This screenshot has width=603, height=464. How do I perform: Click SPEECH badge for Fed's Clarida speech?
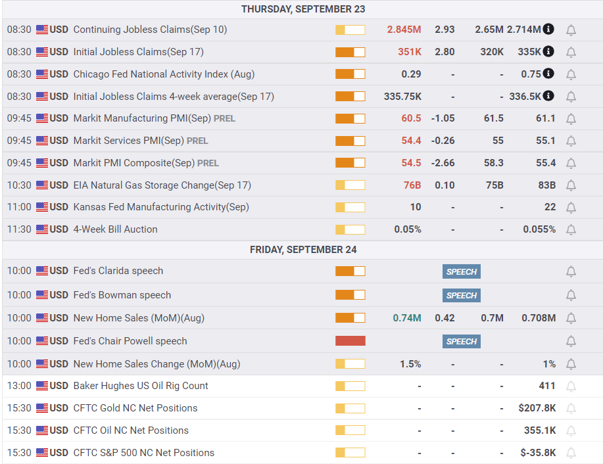point(462,272)
